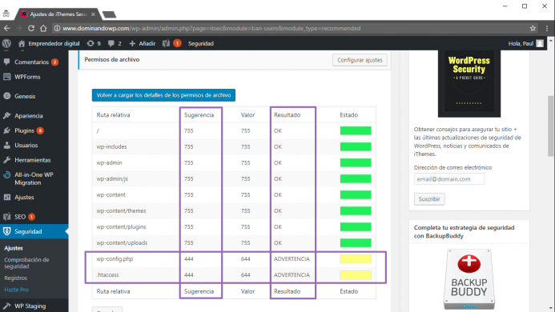Open Chrome menu three-dot icon
The height and width of the screenshot is (312, 555).
(x=547, y=28)
